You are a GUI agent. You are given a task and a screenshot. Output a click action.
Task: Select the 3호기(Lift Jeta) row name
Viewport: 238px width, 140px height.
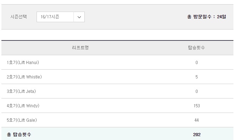click(21, 91)
